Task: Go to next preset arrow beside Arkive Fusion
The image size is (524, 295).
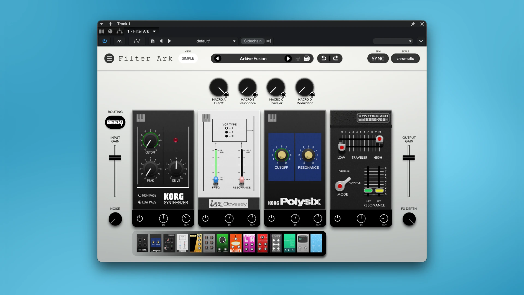Action: 288,58
